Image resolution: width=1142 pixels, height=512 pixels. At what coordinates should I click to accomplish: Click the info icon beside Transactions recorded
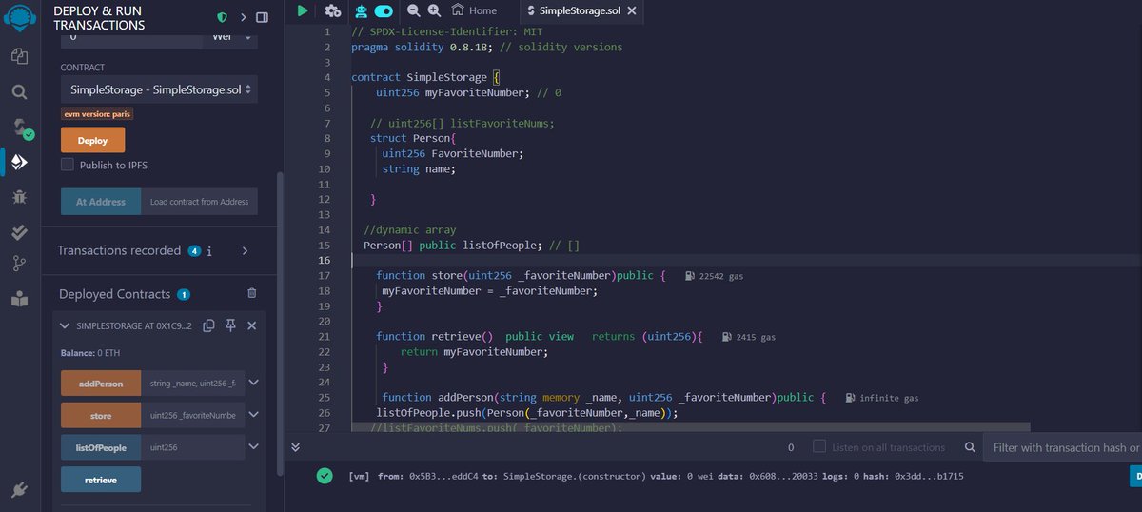click(x=209, y=251)
